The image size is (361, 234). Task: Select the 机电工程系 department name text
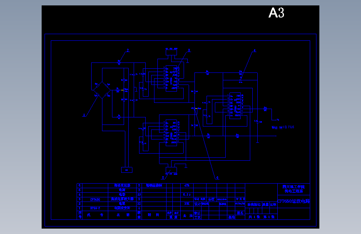pyautogui.click(x=294, y=191)
